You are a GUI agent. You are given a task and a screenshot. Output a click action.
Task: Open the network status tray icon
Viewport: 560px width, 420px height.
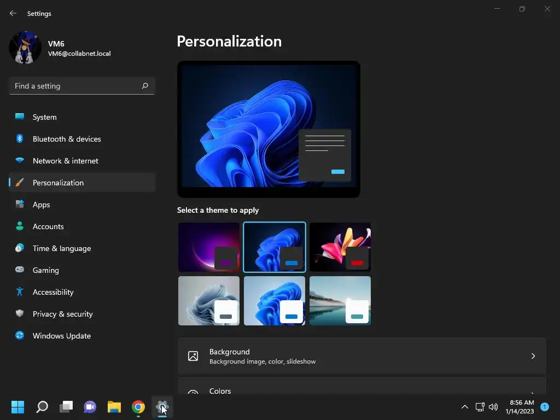(480, 407)
